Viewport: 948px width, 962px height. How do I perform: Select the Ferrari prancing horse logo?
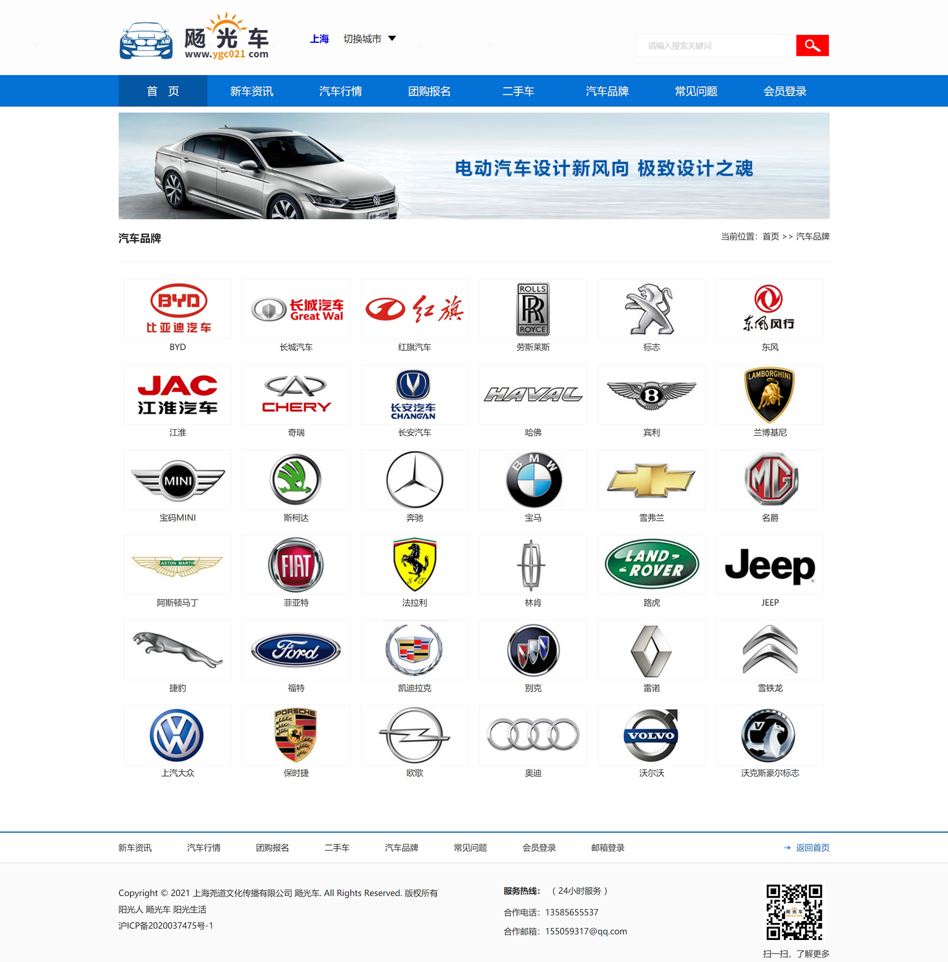point(415,565)
